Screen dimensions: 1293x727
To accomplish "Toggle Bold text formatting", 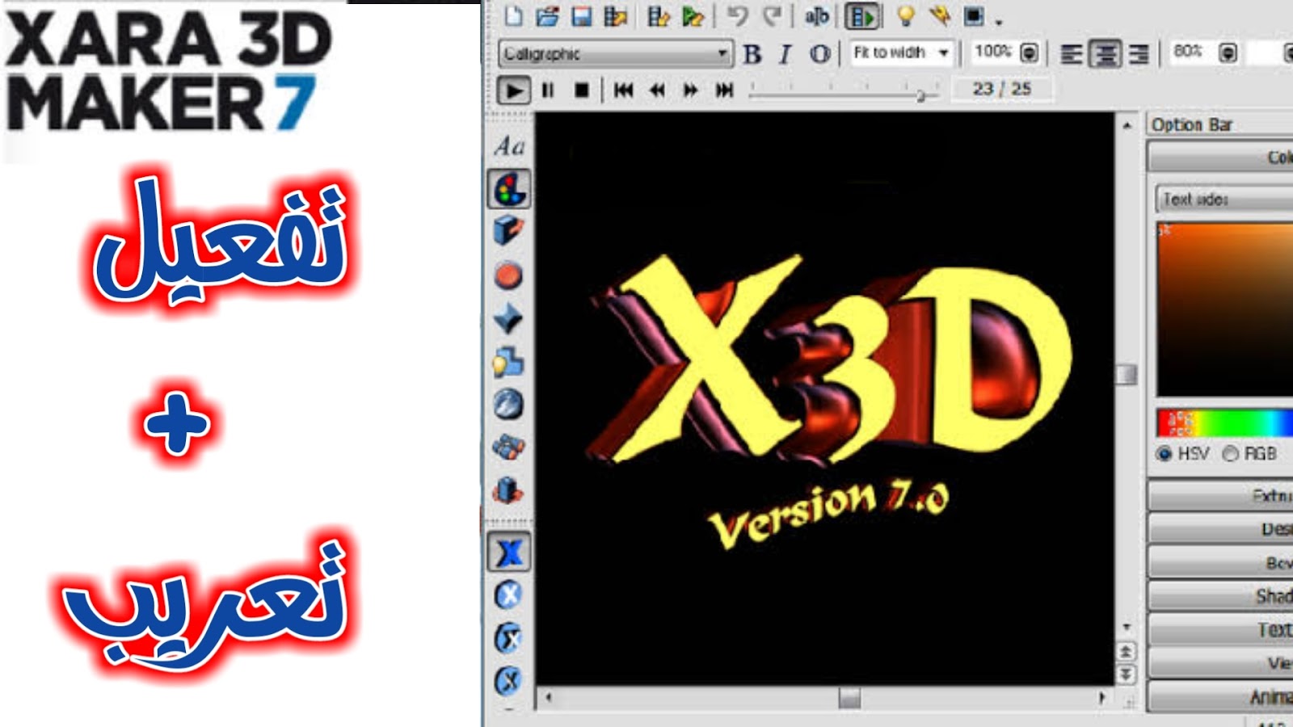I will [752, 53].
